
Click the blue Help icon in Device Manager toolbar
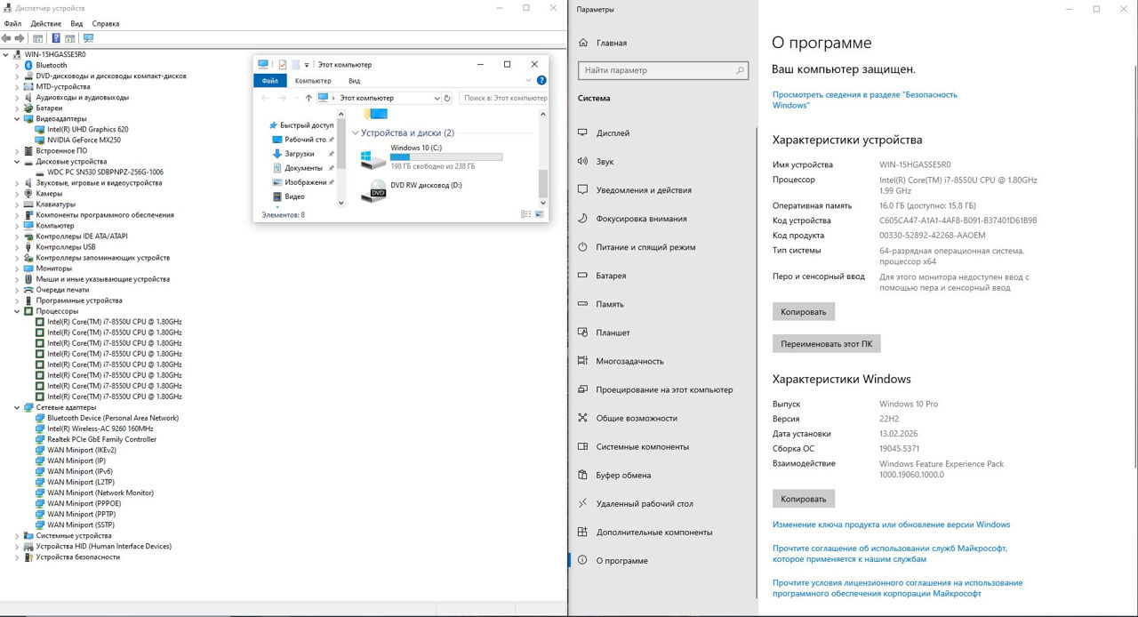click(56, 38)
